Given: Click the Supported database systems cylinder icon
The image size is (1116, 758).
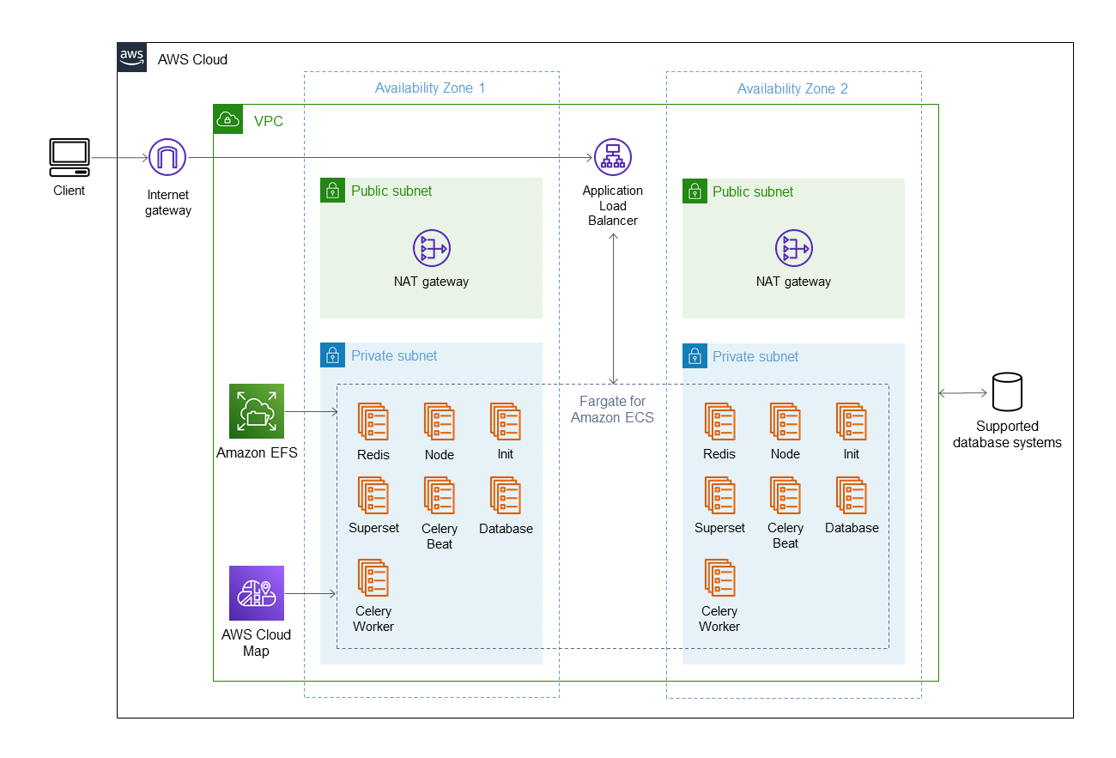Looking at the screenshot, I should point(1007,391).
